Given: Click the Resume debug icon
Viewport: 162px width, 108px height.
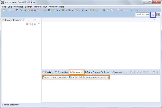Looking at the screenshot, I should 26,10.
